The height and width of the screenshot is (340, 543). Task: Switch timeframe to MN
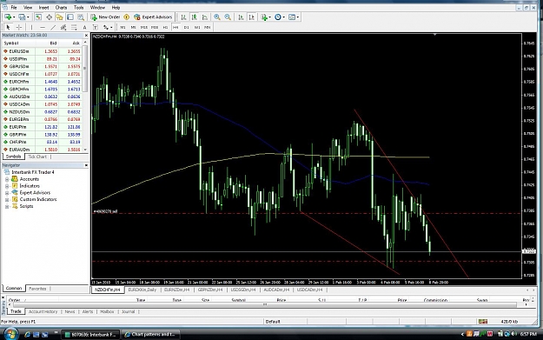tap(207, 27)
